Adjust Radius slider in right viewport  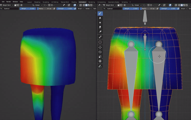[148, 9]
